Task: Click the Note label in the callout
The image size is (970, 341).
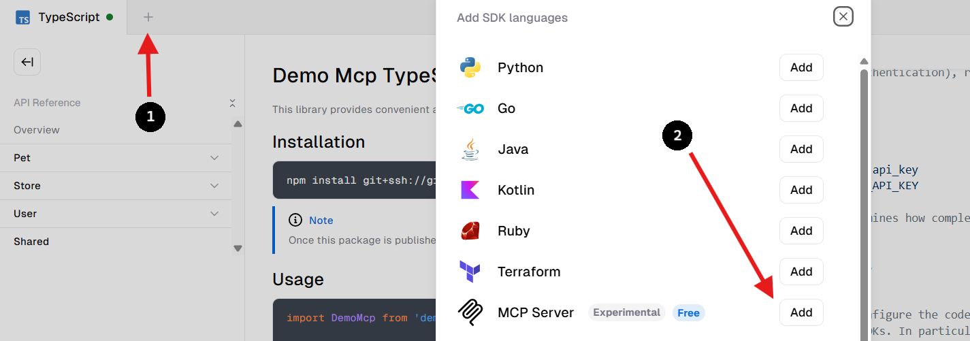Action: click(321, 221)
